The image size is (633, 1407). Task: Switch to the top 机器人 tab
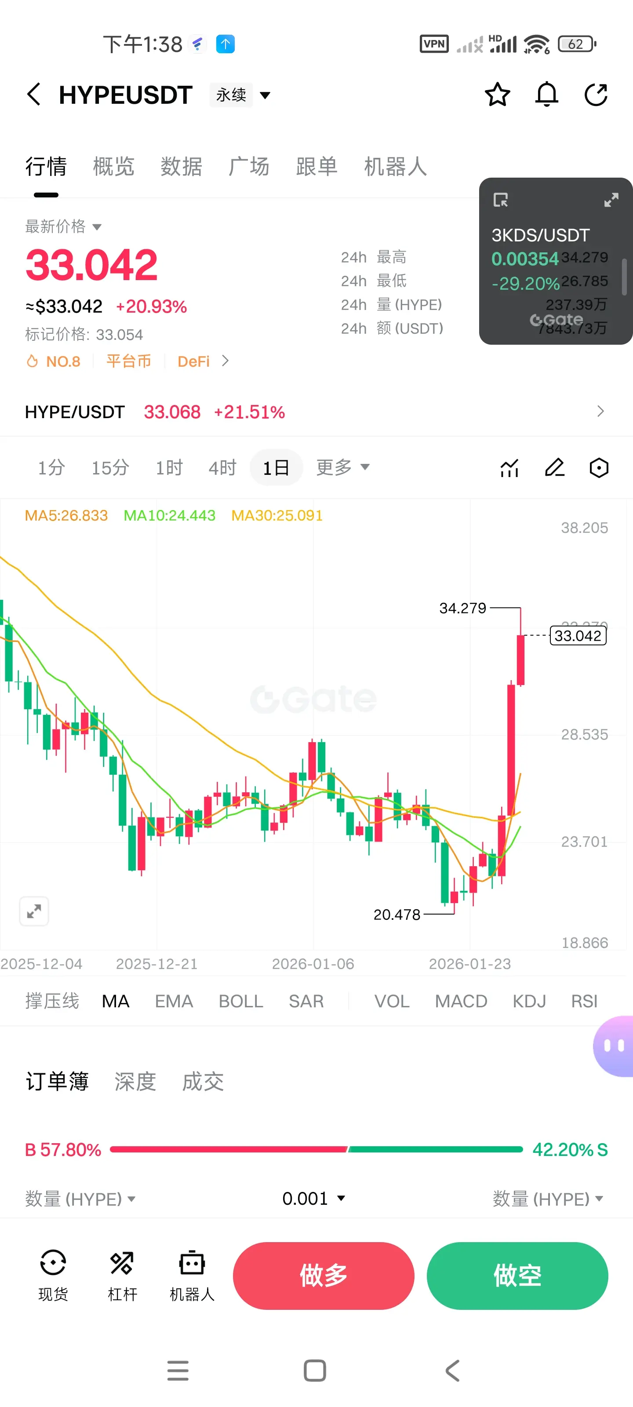(x=396, y=167)
